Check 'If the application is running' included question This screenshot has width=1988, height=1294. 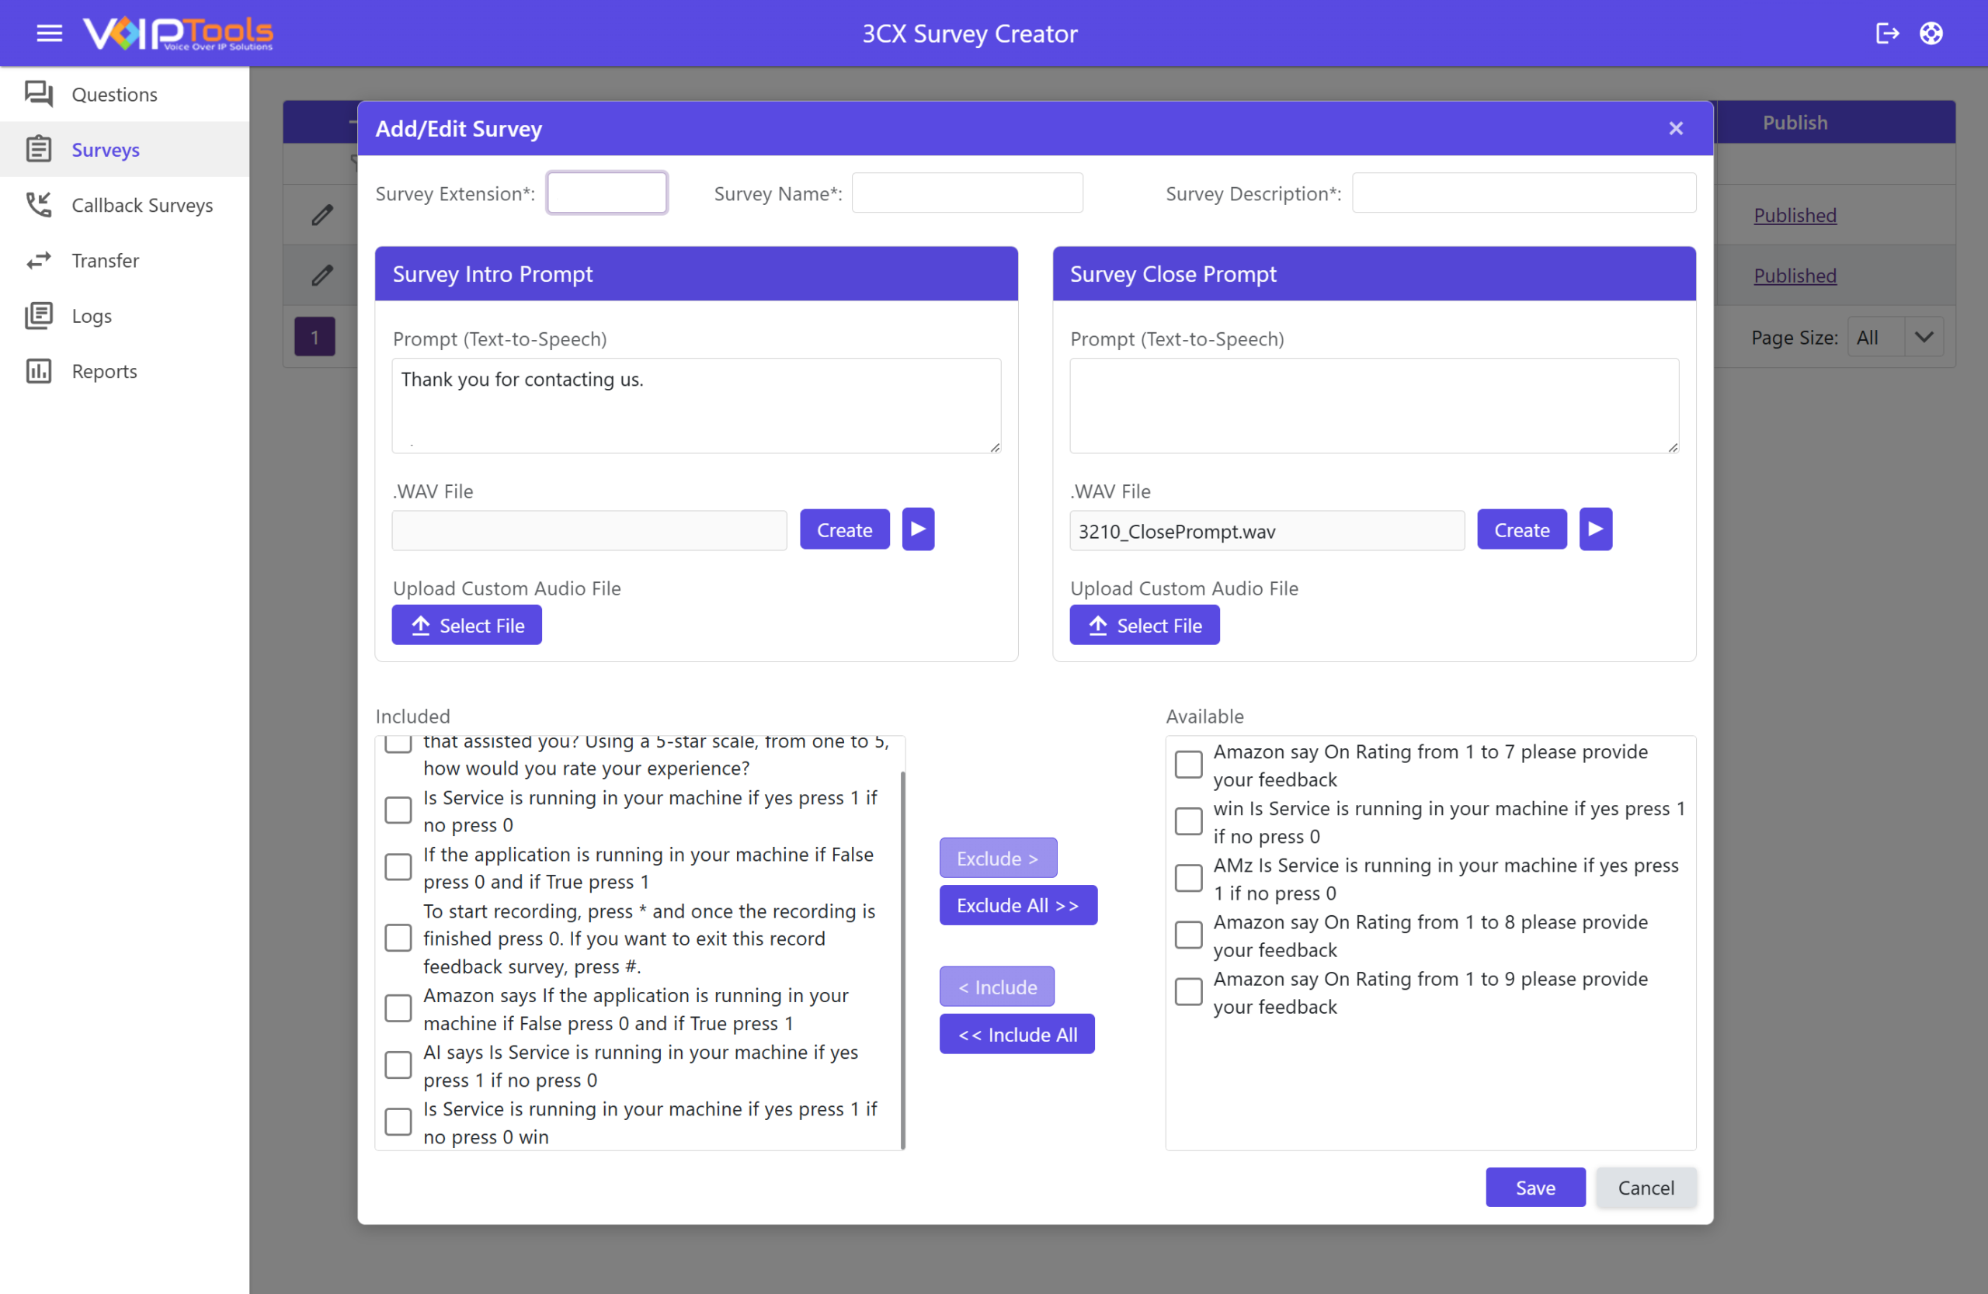pyautogui.click(x=398, y=867)
